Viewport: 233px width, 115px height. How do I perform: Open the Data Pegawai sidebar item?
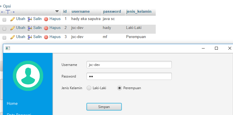[x=19, y=114]
